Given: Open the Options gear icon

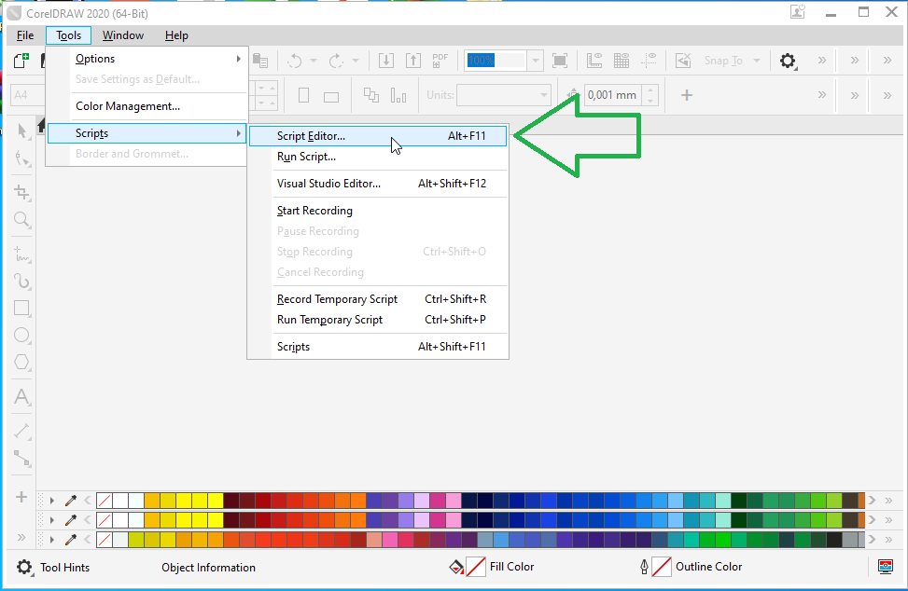Looking at the screenshot, I should [x=788, y=61].
